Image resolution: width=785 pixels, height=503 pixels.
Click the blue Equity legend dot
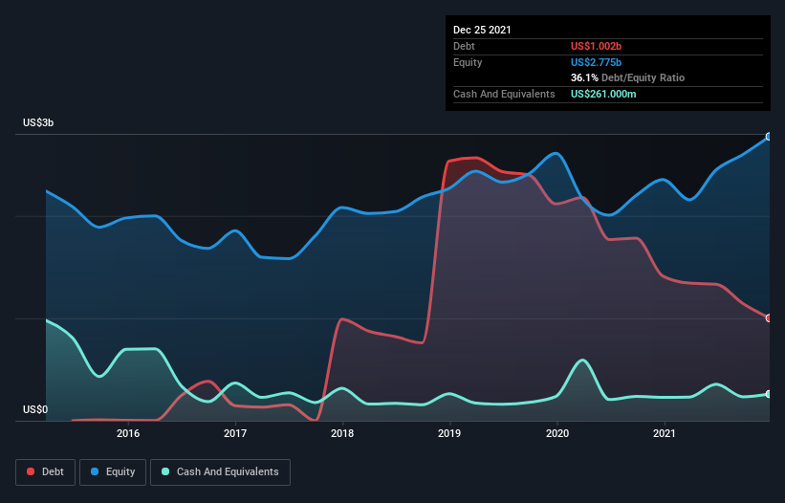pos(95,472)
